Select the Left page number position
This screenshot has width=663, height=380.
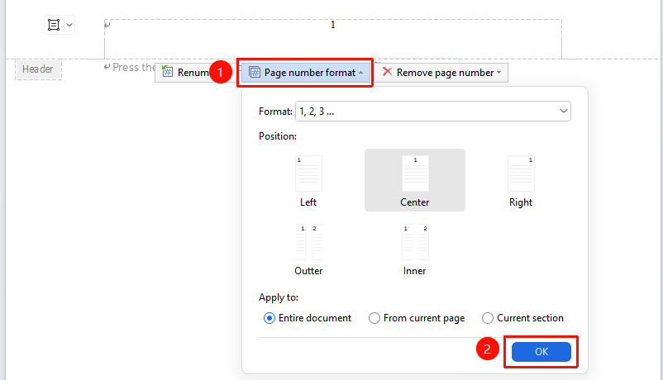point(308,180)
